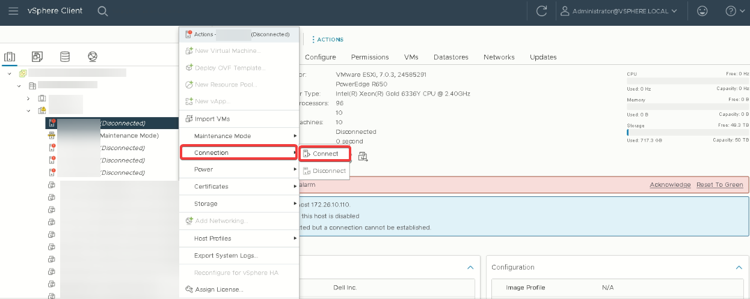This screenshot has height=299, width=750.
Task: Choose Assign License menu entry
Action: (x=239, y=289)
